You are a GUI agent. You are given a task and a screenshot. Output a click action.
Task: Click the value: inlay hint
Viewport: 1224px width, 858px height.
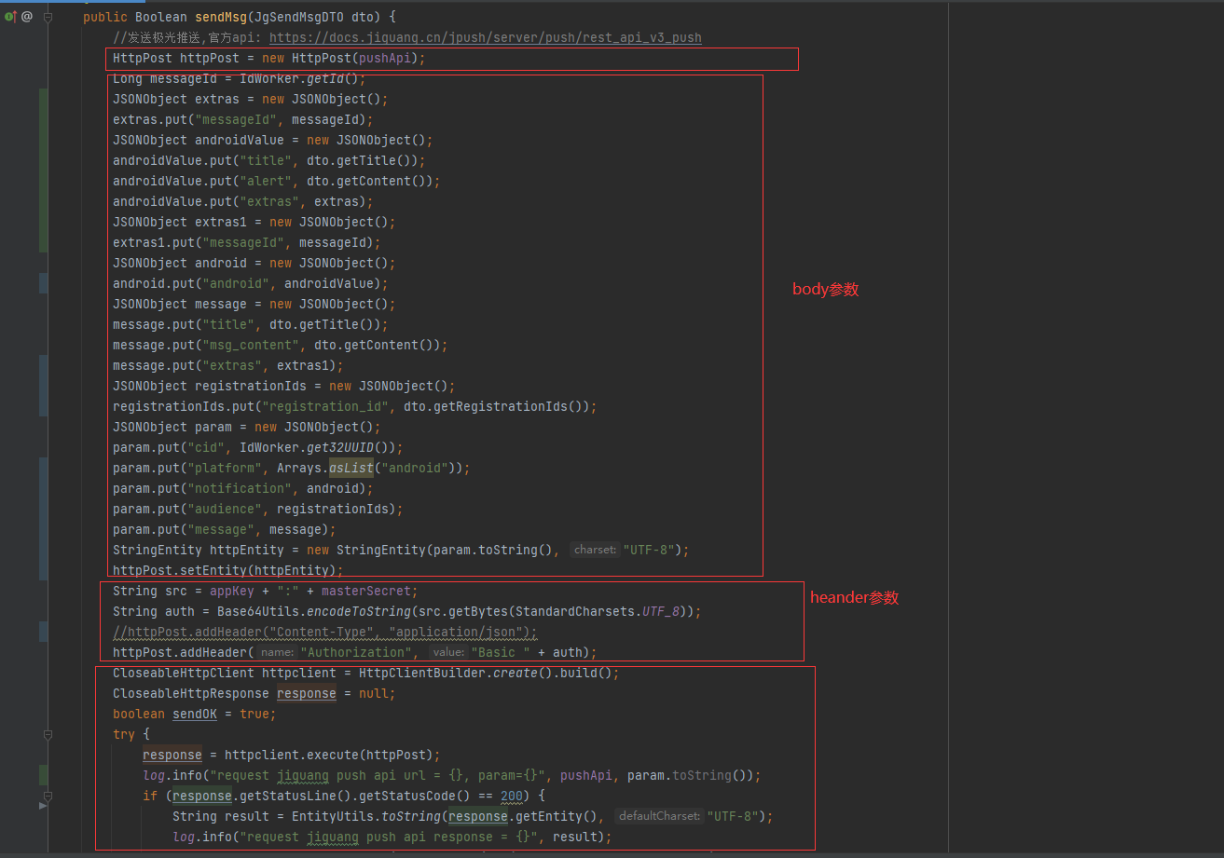(448, 652)
